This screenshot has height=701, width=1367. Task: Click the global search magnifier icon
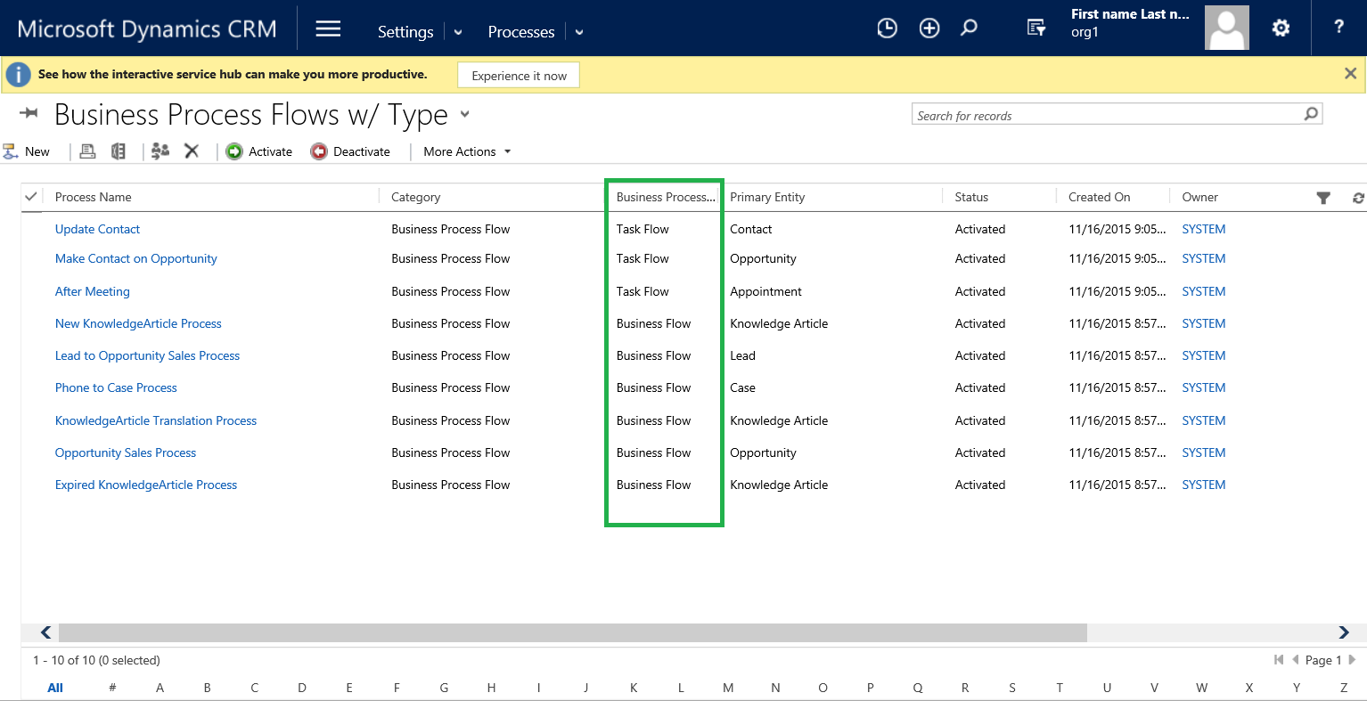tap(969, 28)
